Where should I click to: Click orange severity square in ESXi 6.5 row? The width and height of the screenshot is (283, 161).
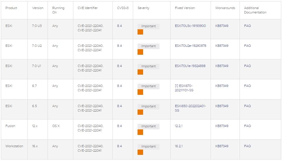140,112
